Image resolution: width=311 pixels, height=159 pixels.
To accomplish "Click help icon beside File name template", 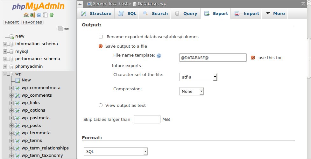I will [x=159, y=56].
